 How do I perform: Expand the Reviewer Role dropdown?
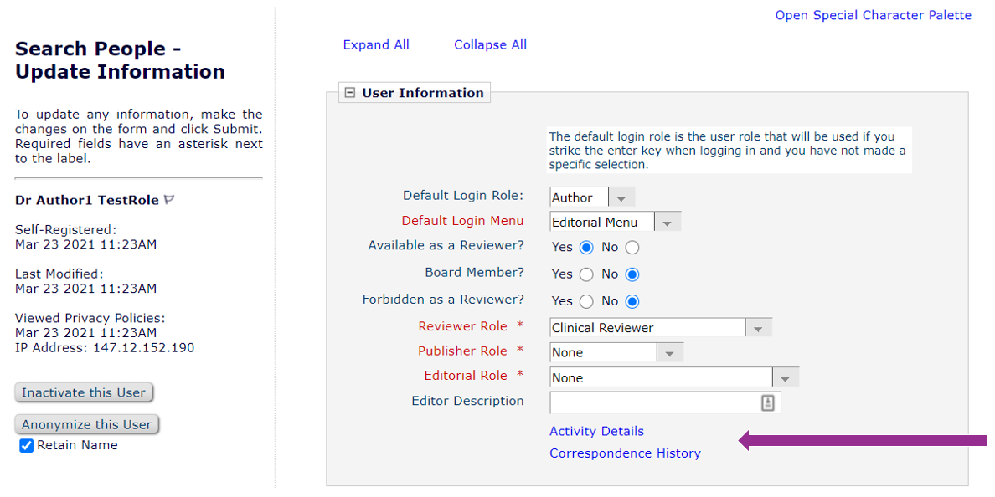click(x=660, y=328)
